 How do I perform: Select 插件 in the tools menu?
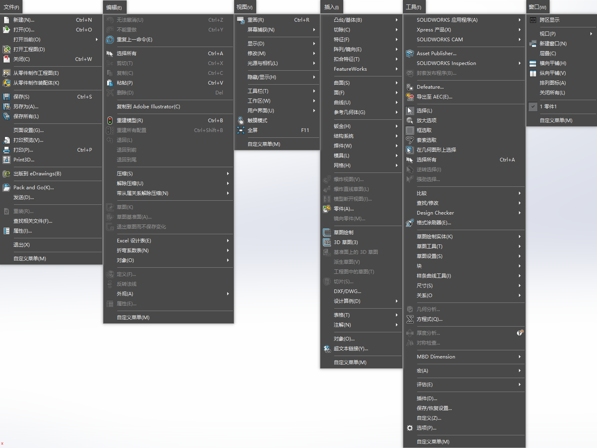(427, 399)
